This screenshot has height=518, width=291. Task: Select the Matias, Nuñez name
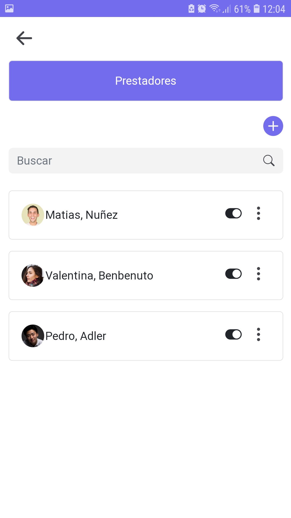tap(82, 215)
